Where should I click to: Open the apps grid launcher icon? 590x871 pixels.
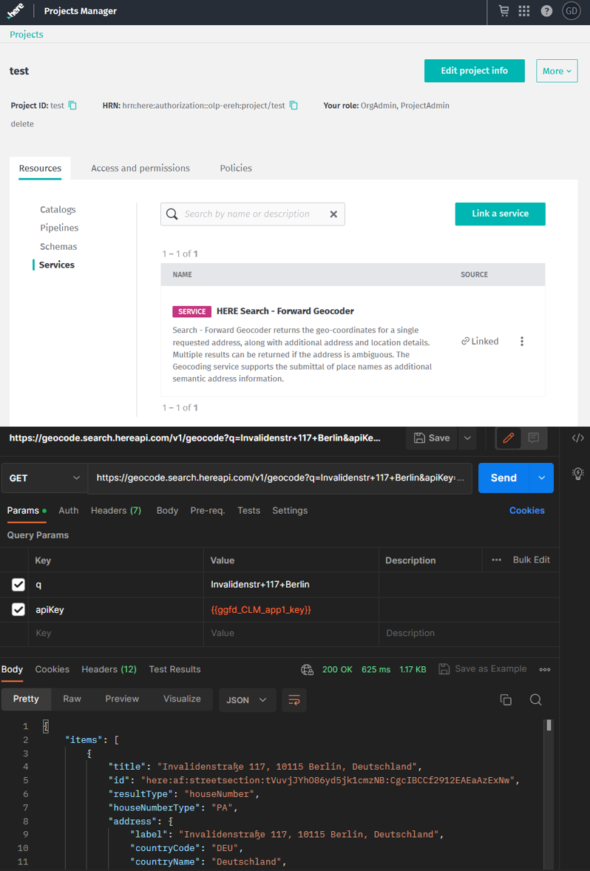point(524,11)
